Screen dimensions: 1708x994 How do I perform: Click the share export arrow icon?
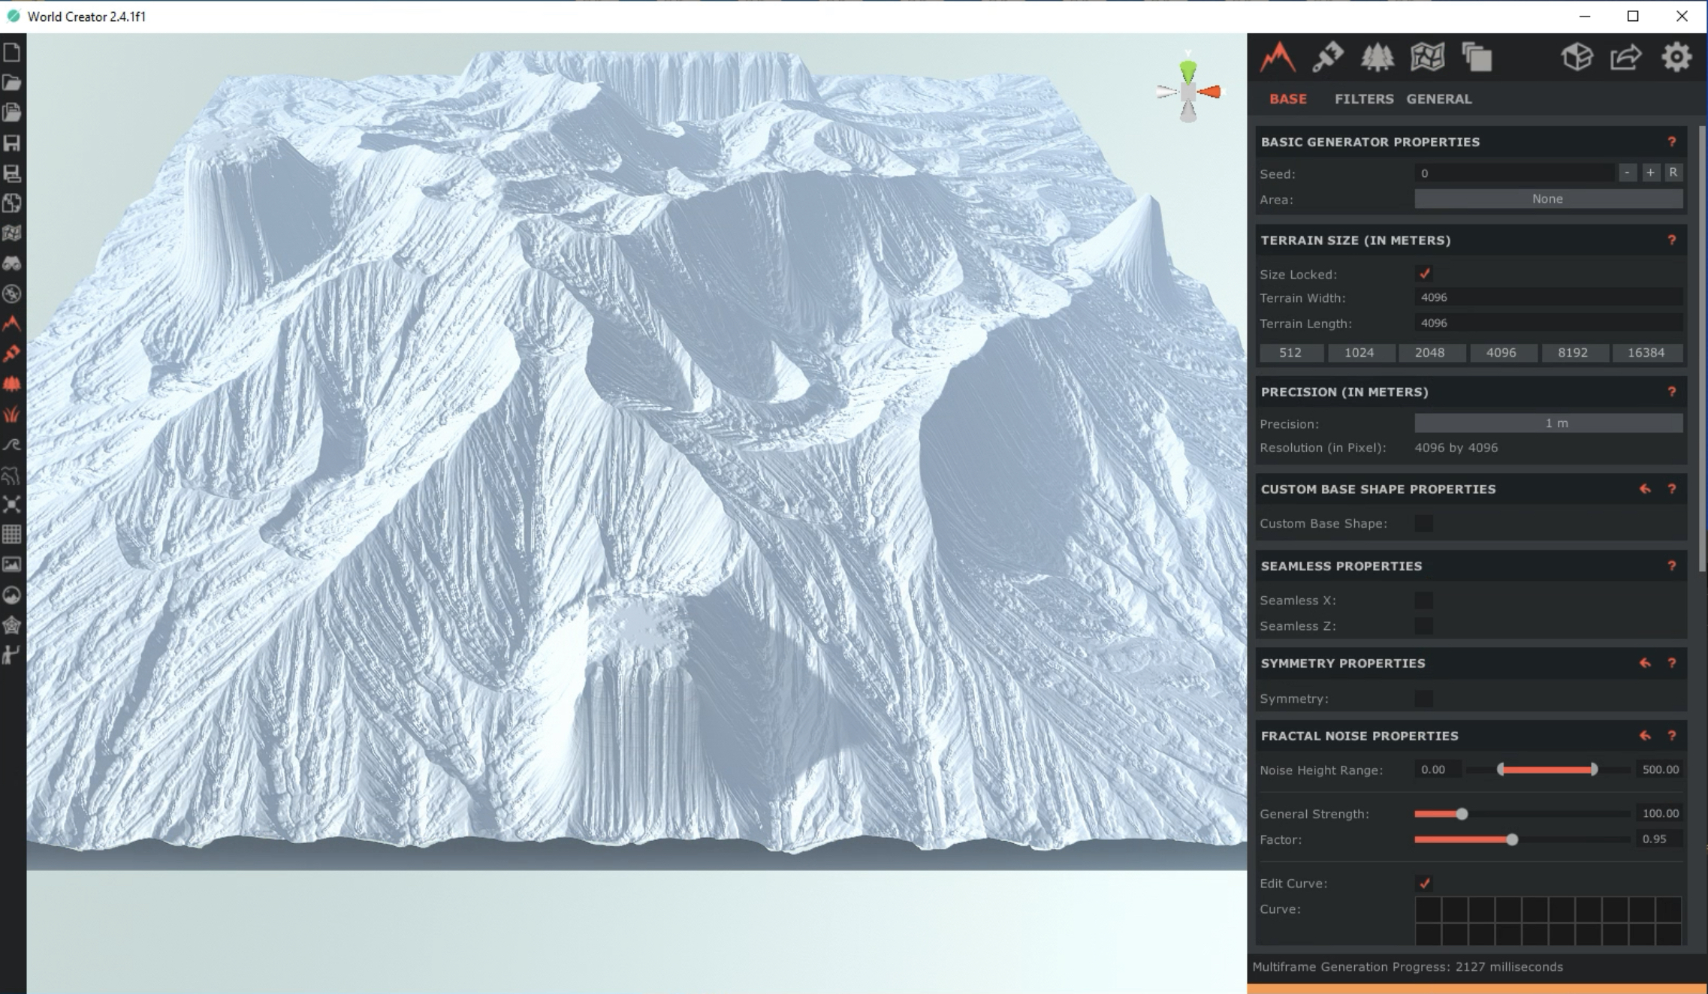click(1625, 57)
